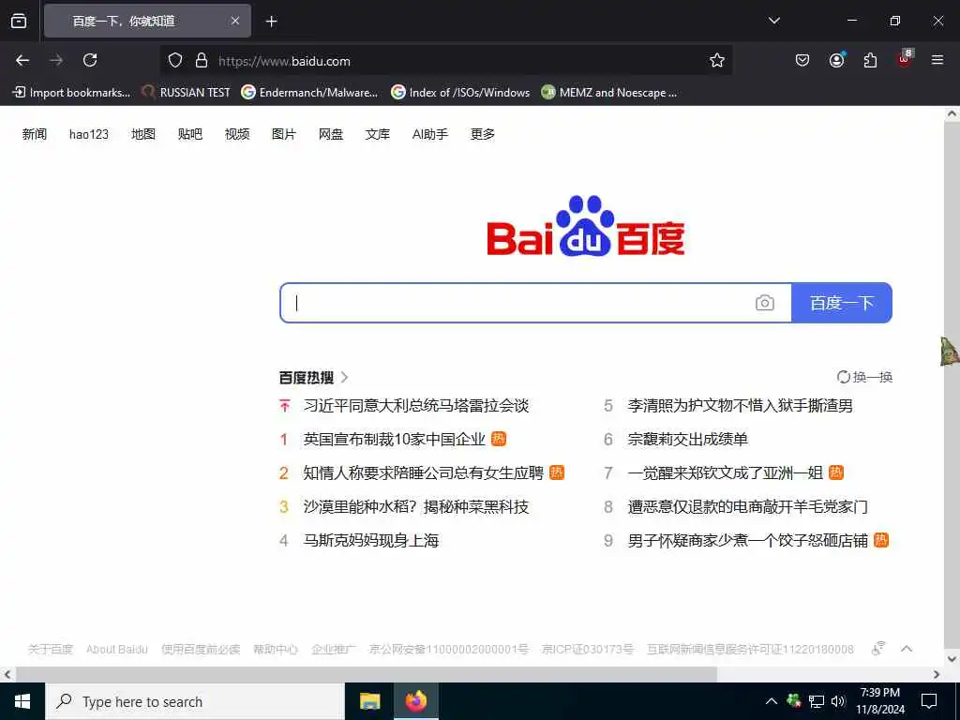This screenshot has width=960, height=720.
Task: Click the accessibility icon in footer
Action: coord(878,649)
